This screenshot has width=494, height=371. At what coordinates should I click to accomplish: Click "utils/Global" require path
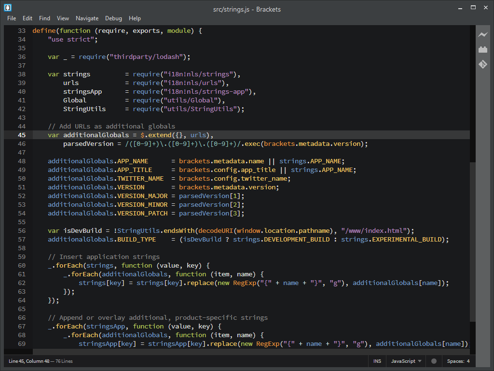click(x=191, y=100)
